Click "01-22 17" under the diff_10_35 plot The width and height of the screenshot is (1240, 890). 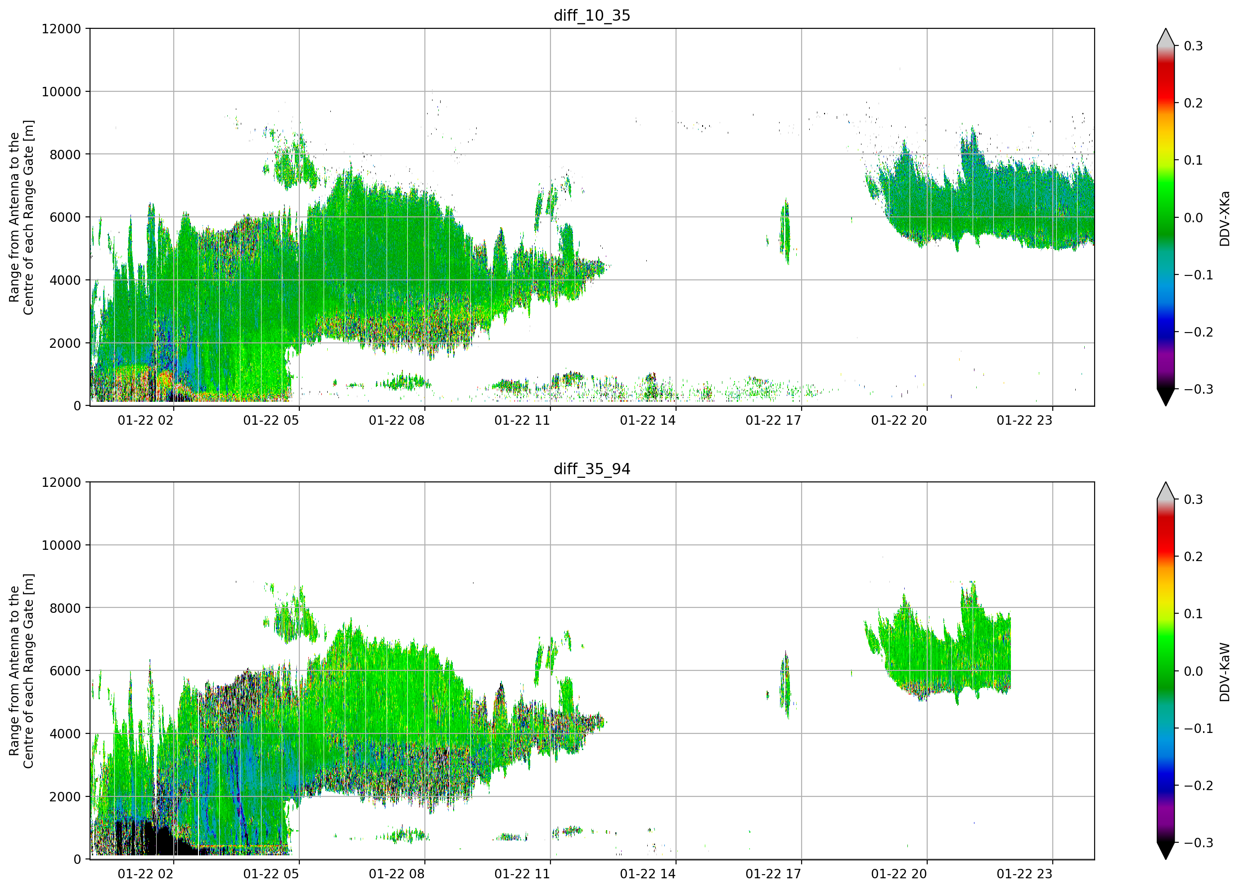coord(774,420)
